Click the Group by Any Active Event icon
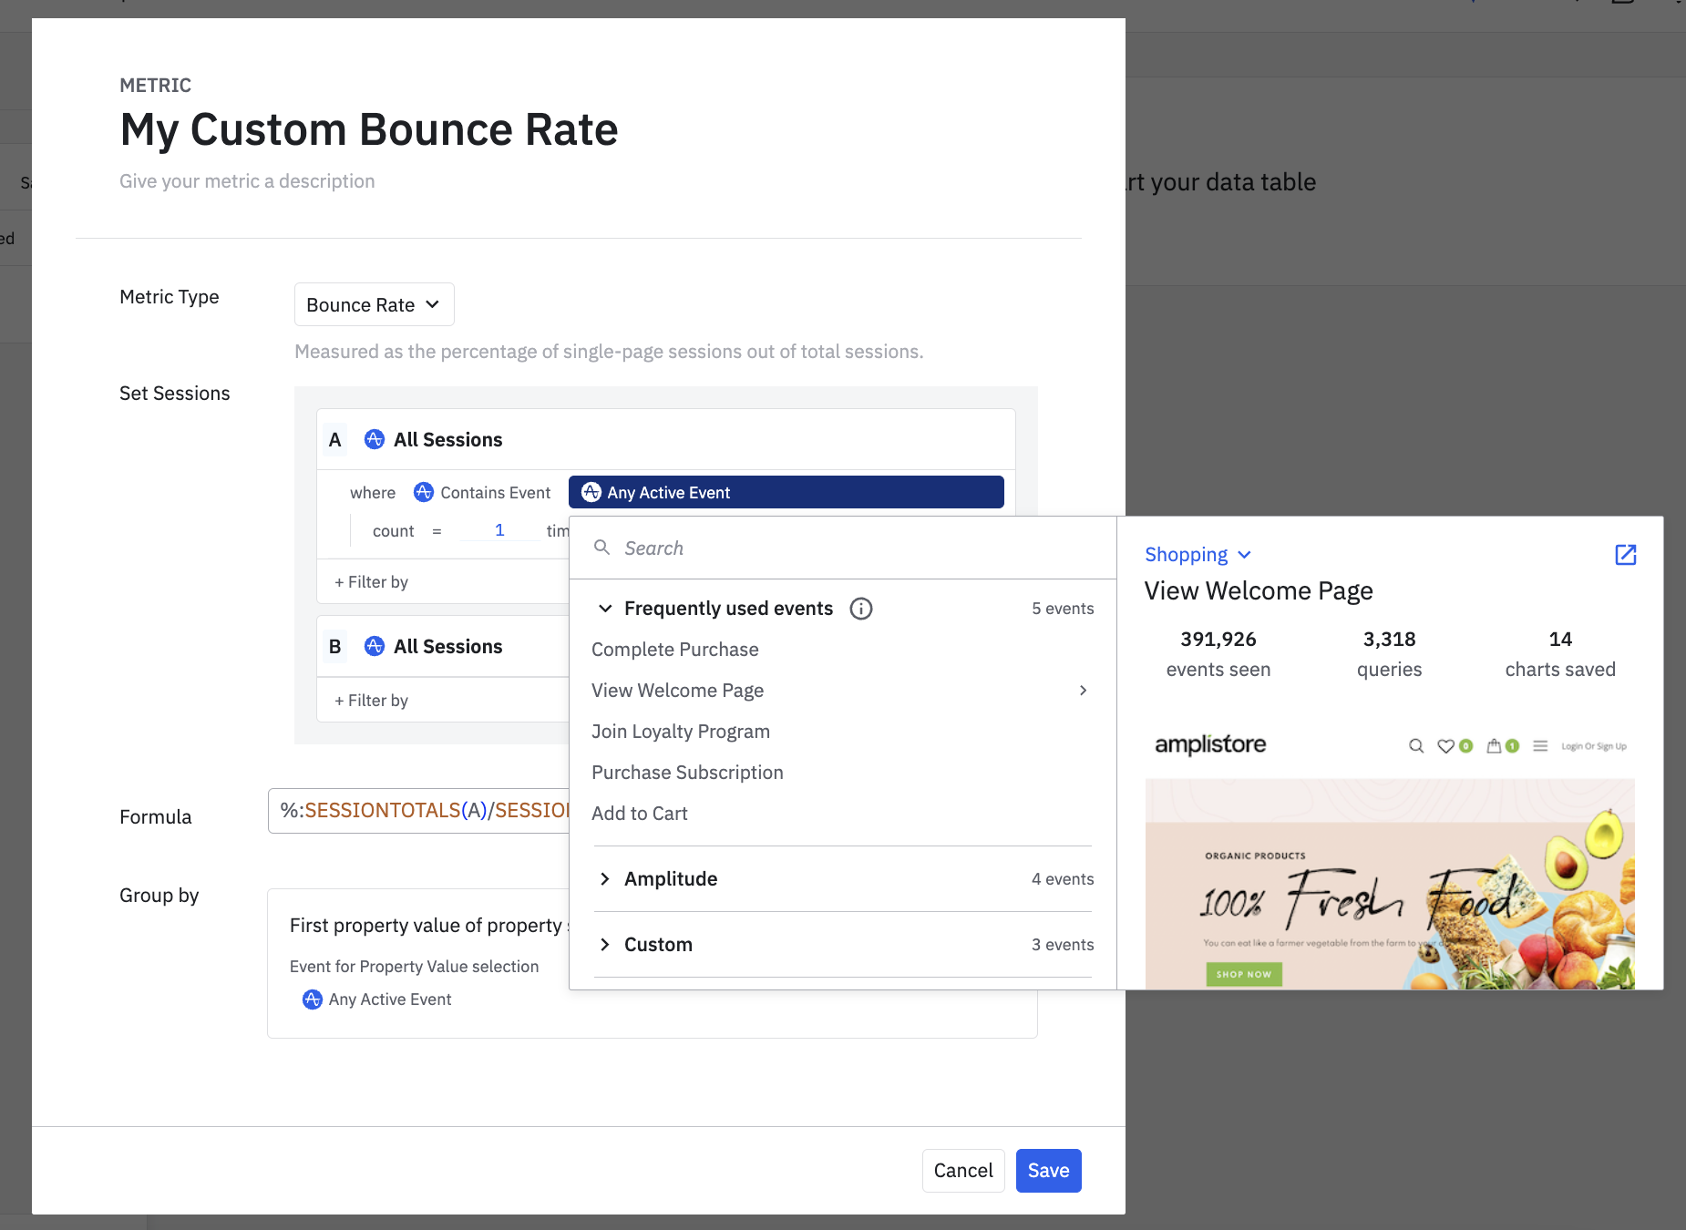The image size is (1686, 1230). 313,999
